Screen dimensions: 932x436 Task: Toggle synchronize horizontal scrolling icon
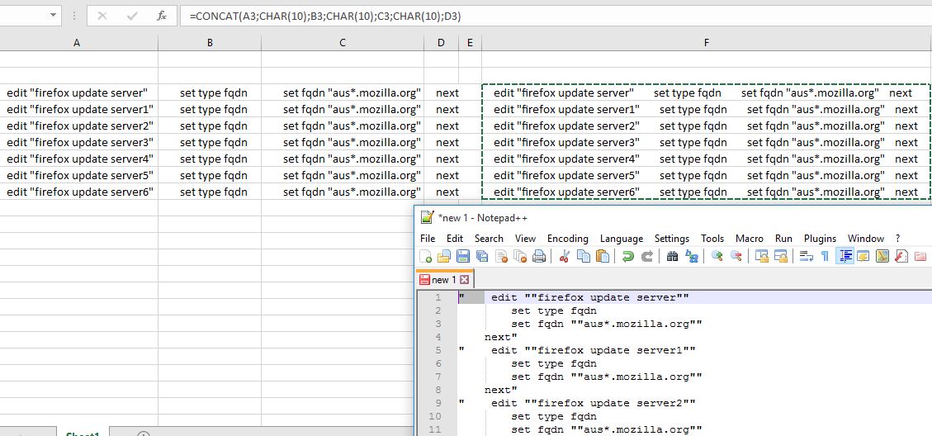click(781, 256)
